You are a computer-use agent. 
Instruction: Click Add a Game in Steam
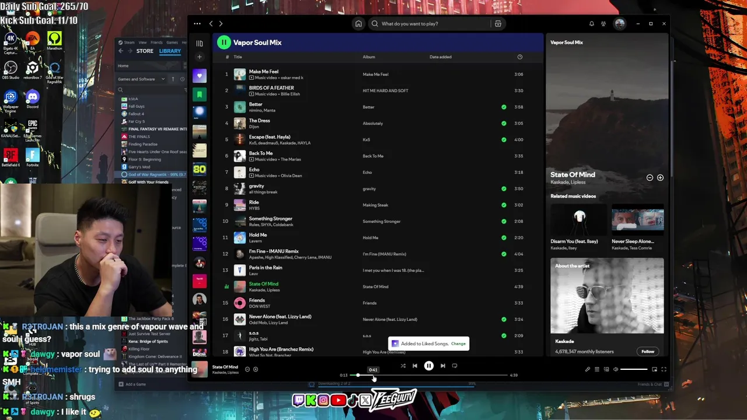point(132,384)
